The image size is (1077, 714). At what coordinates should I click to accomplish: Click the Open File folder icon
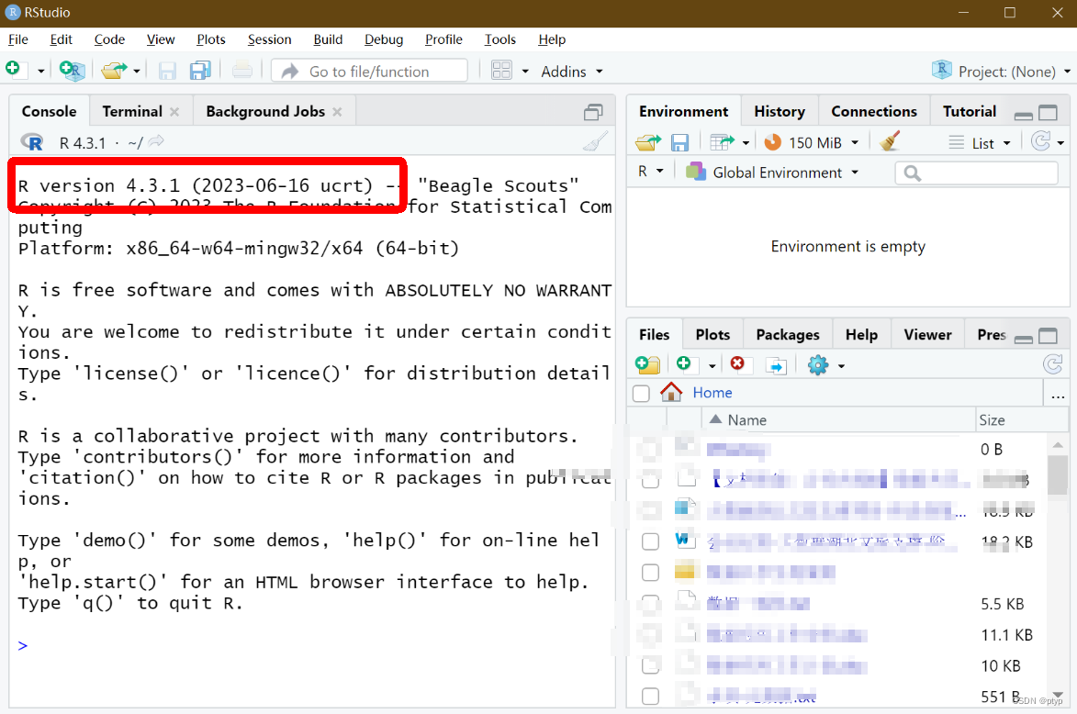[x=114, y=70]
